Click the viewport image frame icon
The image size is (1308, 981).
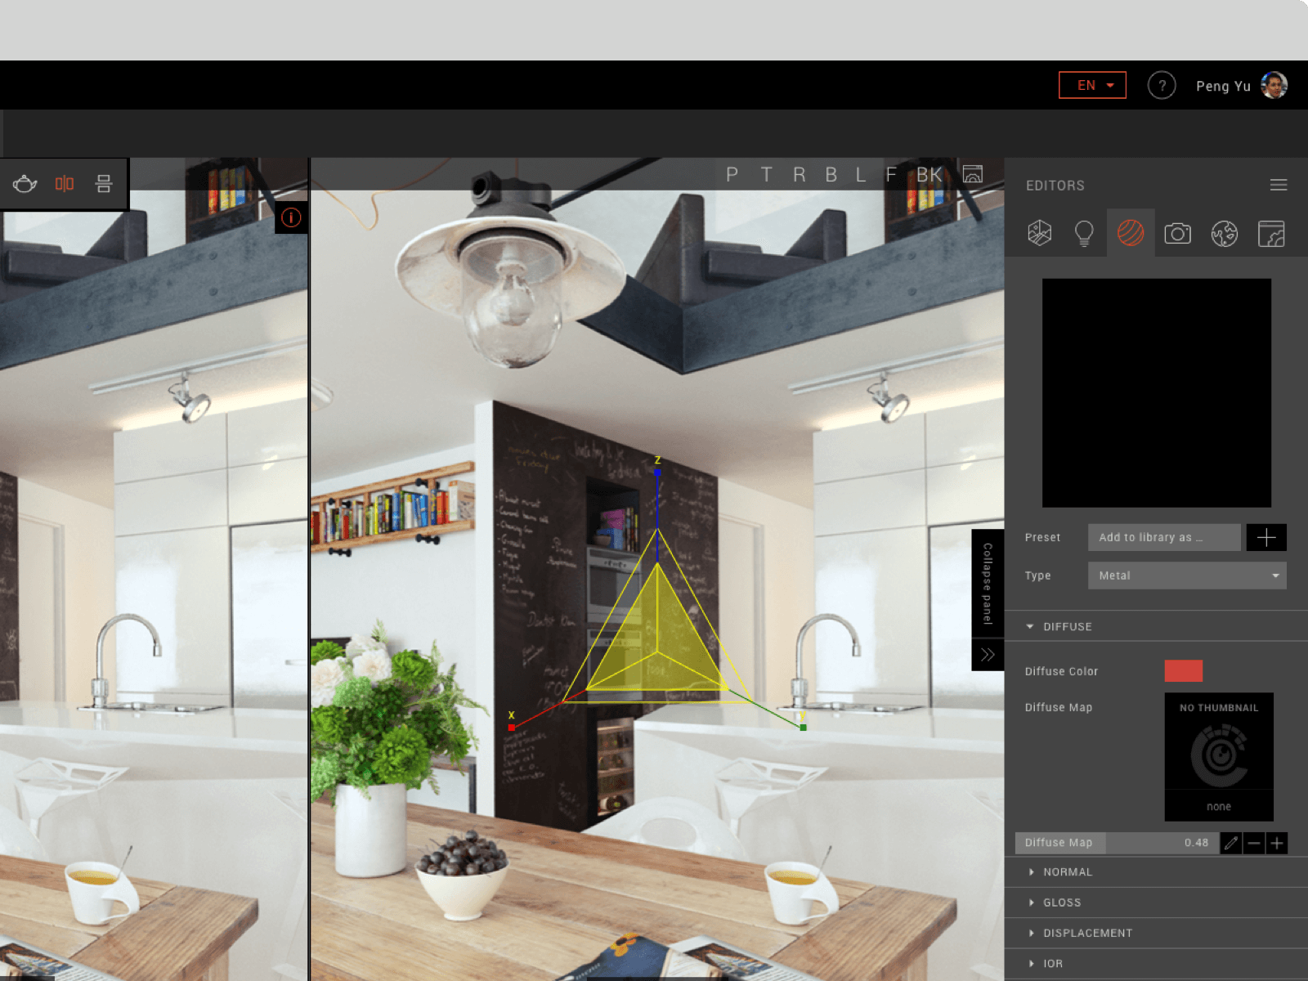973,174
